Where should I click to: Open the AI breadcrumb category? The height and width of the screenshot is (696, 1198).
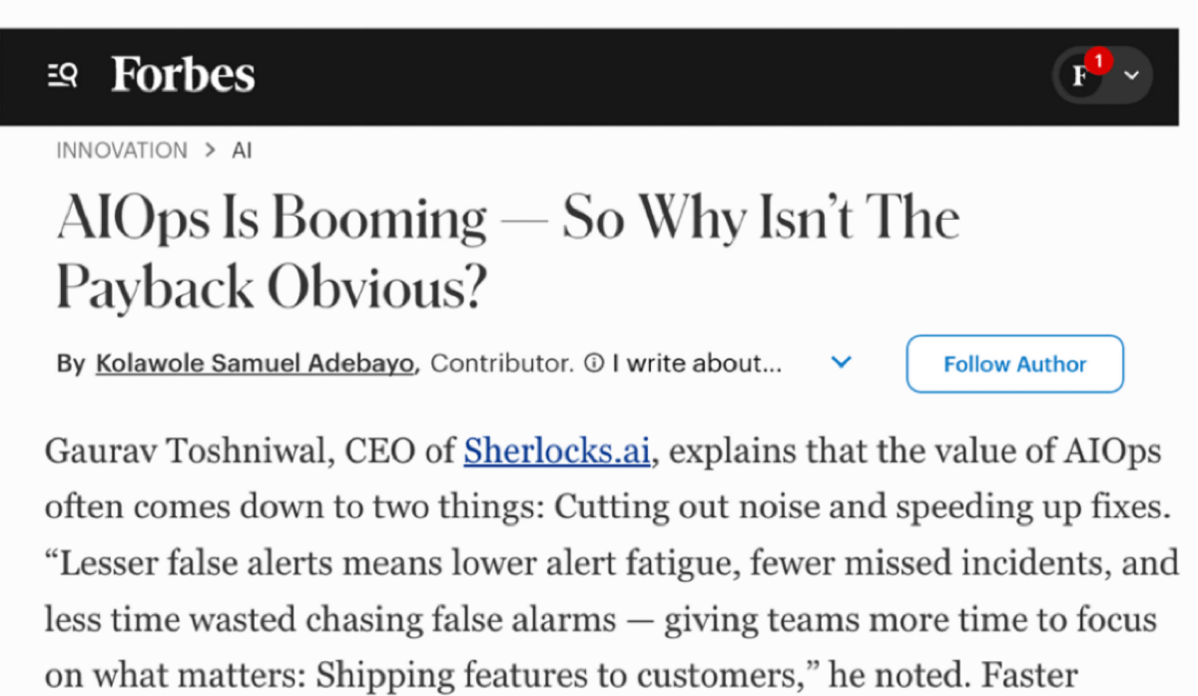(x=242, y=150)
